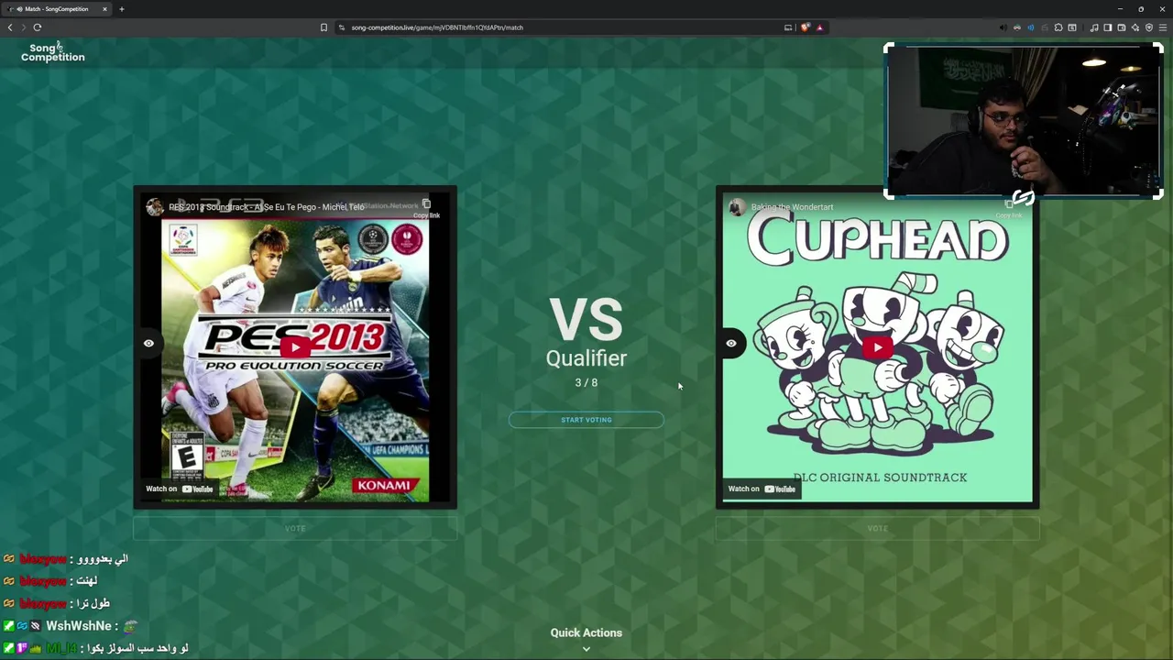The image size is (1173, 660).
Task: Click the START VOTING button
Action: pyautogui.click(x=586, y=420)
